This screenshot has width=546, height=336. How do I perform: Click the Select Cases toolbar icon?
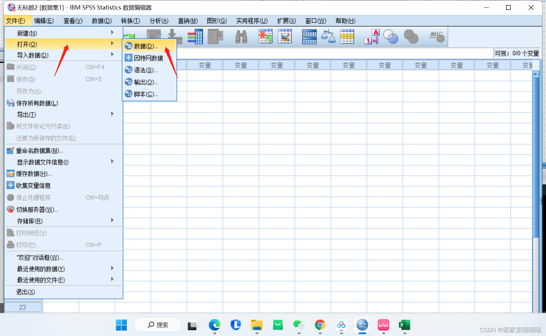pyautogui.click(x=347, y=36)
